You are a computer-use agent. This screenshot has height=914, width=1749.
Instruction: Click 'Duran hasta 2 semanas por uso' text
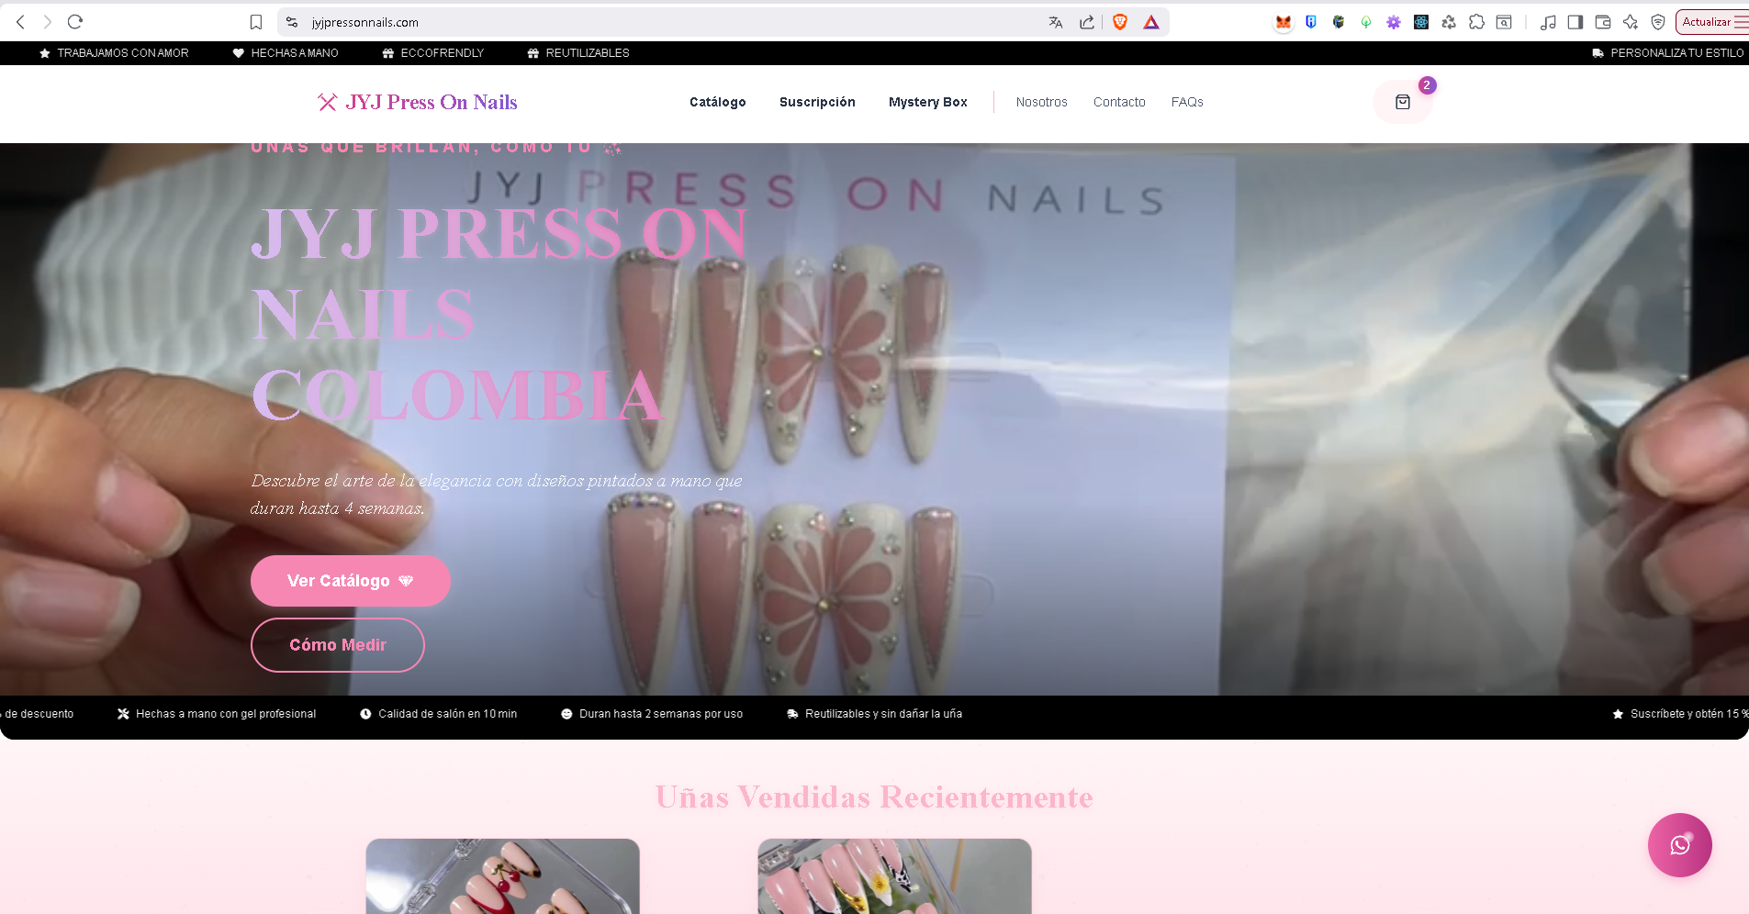coord(661,714)
